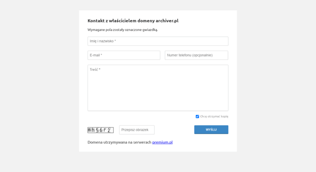316x172 pixels.
Task: Click the archiver.pl domain name in the title
Action: pos(167,21)
